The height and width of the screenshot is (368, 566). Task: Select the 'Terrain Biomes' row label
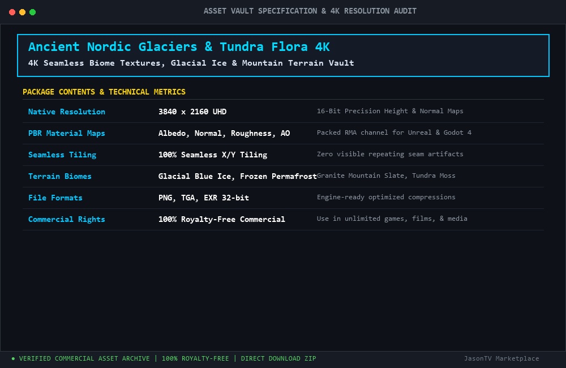pyautogui.click(x=60, y=176)
